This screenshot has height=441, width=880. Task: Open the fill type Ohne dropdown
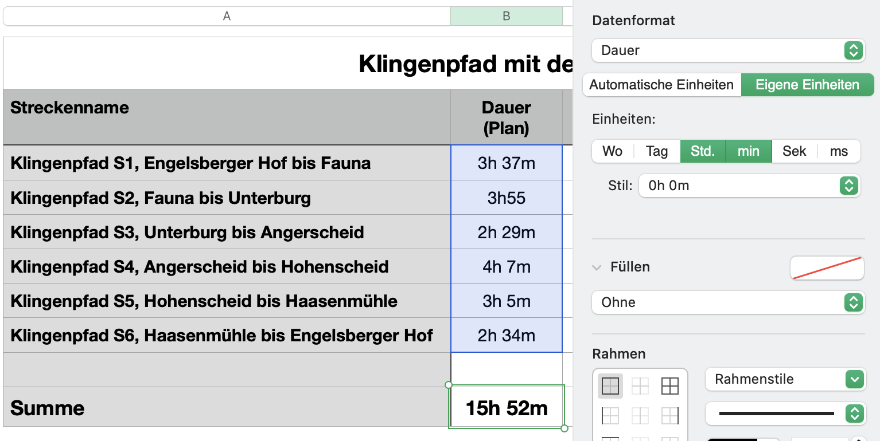click(x=727, y=302)
